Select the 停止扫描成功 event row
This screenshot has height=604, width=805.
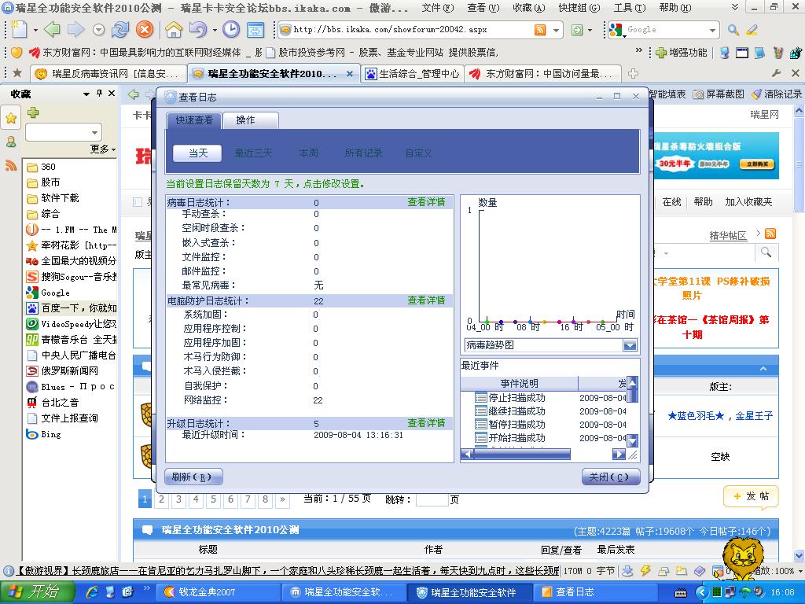pyautogui.click(x=550, y=397)
